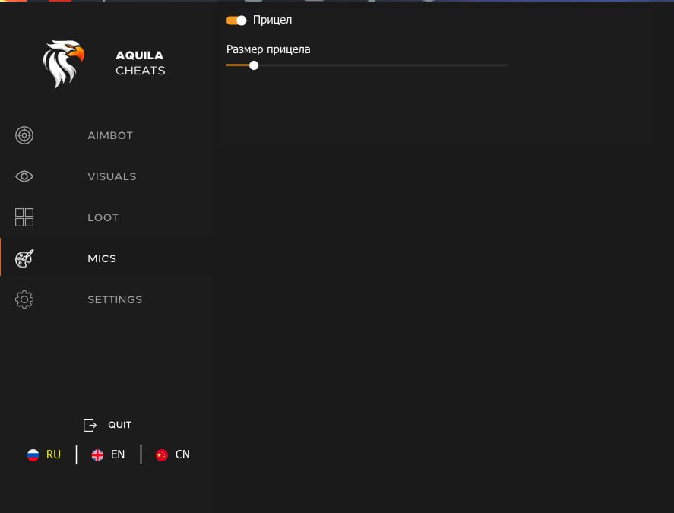This screenshot has width=674, height=513.
Task: Click the Aimbot crosshair target icon
Action: 24,135
